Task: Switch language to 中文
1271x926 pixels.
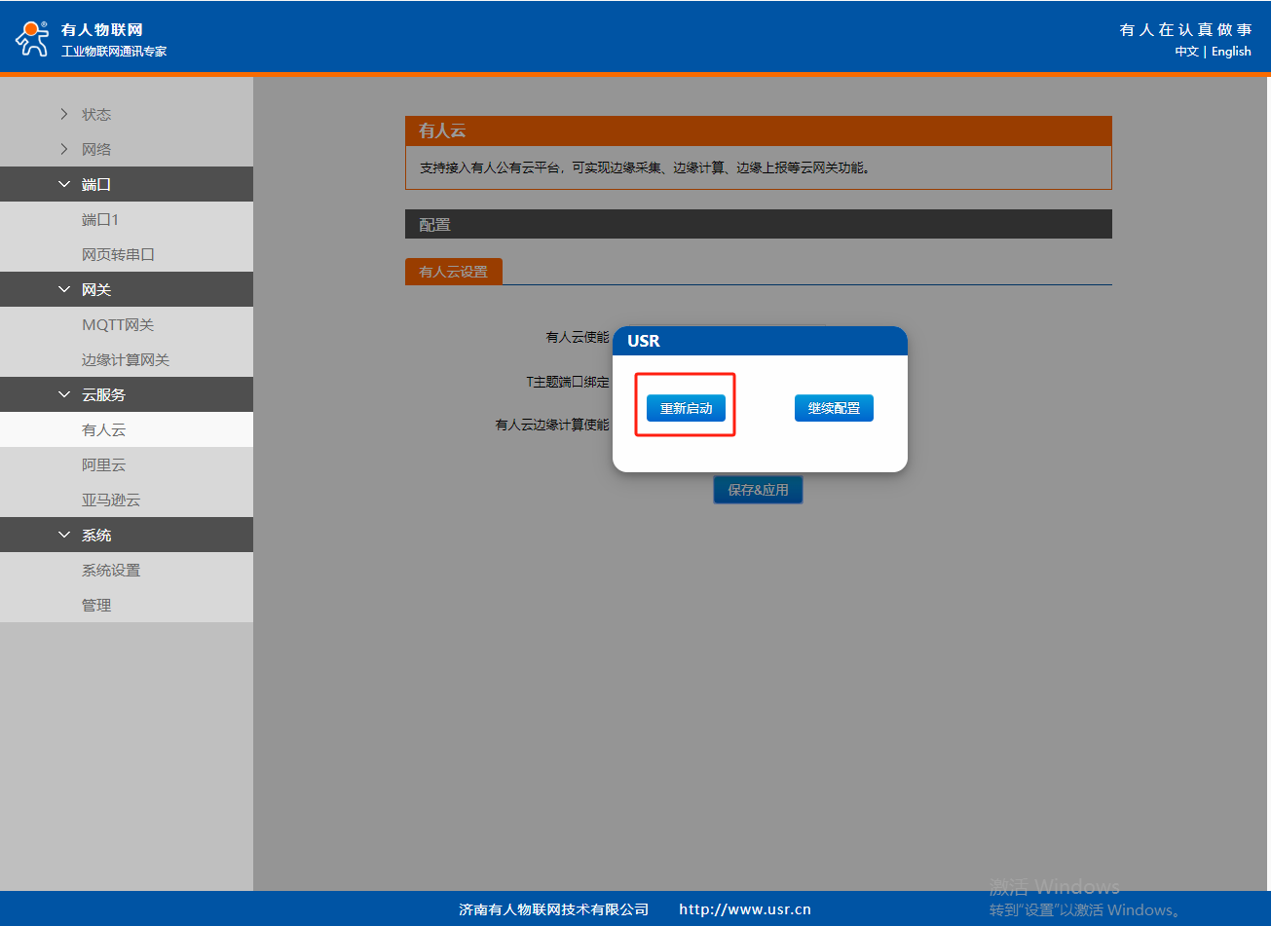Action: pyautogui.click(x=1186, y=52)
